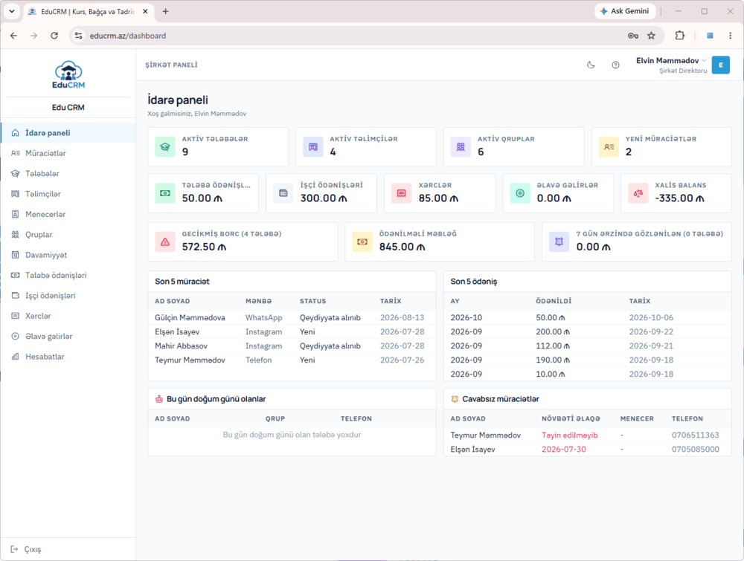Go to İdarə paneli in the sidebar
This screenshot has height=561, width=744.
(x=68, y=133)
